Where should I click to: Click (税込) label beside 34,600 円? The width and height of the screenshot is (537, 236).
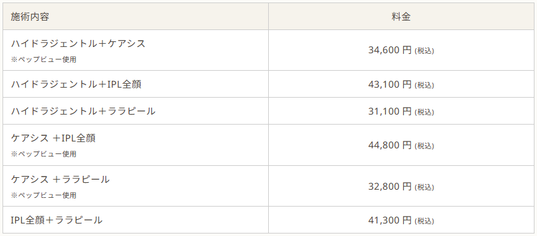[x=425, y=51]
